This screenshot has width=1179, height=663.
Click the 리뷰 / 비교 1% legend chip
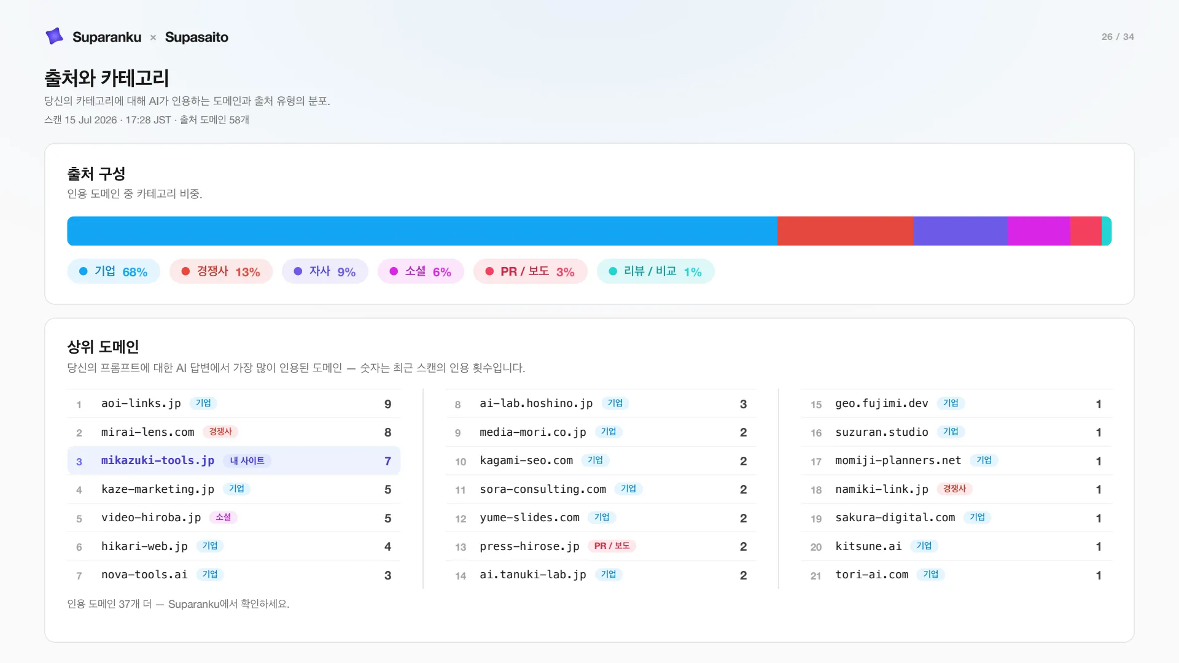(x=656, y=271)
